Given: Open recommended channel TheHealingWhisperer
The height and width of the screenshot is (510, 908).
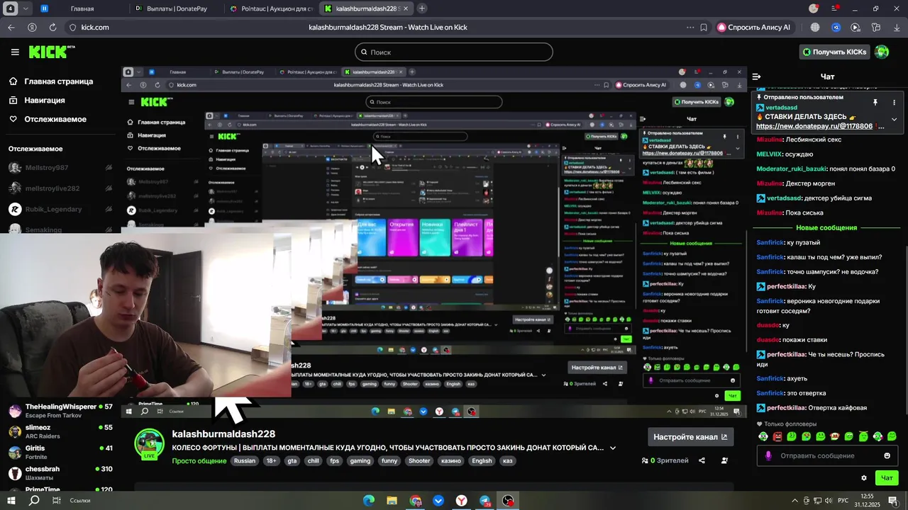Looking at the screenshot, I should point(60,411).
